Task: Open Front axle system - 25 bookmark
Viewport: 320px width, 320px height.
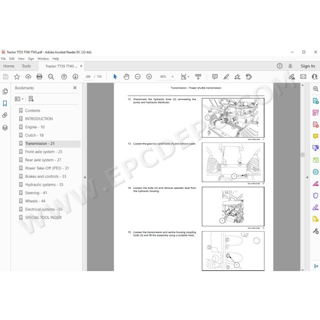Action: [44, 152]
